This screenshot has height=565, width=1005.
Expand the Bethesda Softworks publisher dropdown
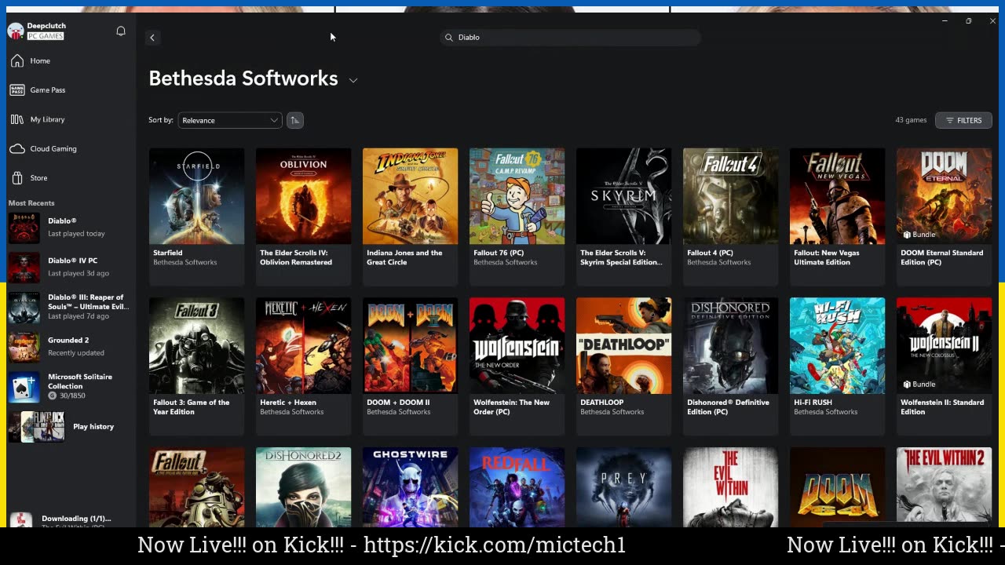tap(353, 80)
